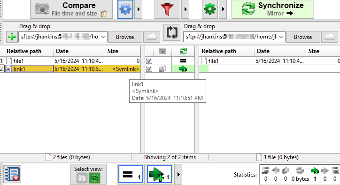Toggle showing equal items filter

pos(131,174)
